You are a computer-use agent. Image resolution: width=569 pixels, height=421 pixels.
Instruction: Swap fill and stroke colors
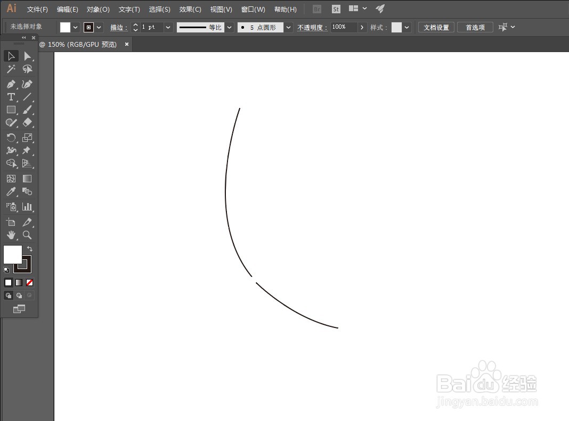coord(30,249)
